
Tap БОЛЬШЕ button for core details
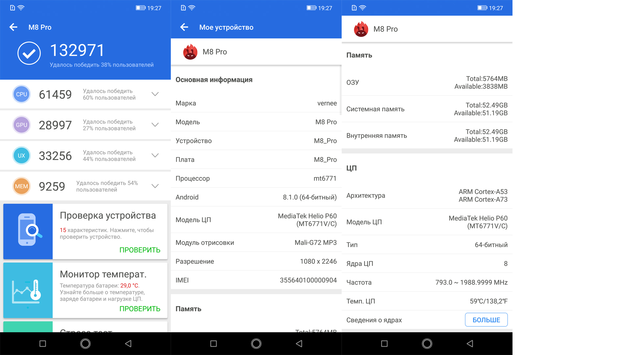coord(486,320)
